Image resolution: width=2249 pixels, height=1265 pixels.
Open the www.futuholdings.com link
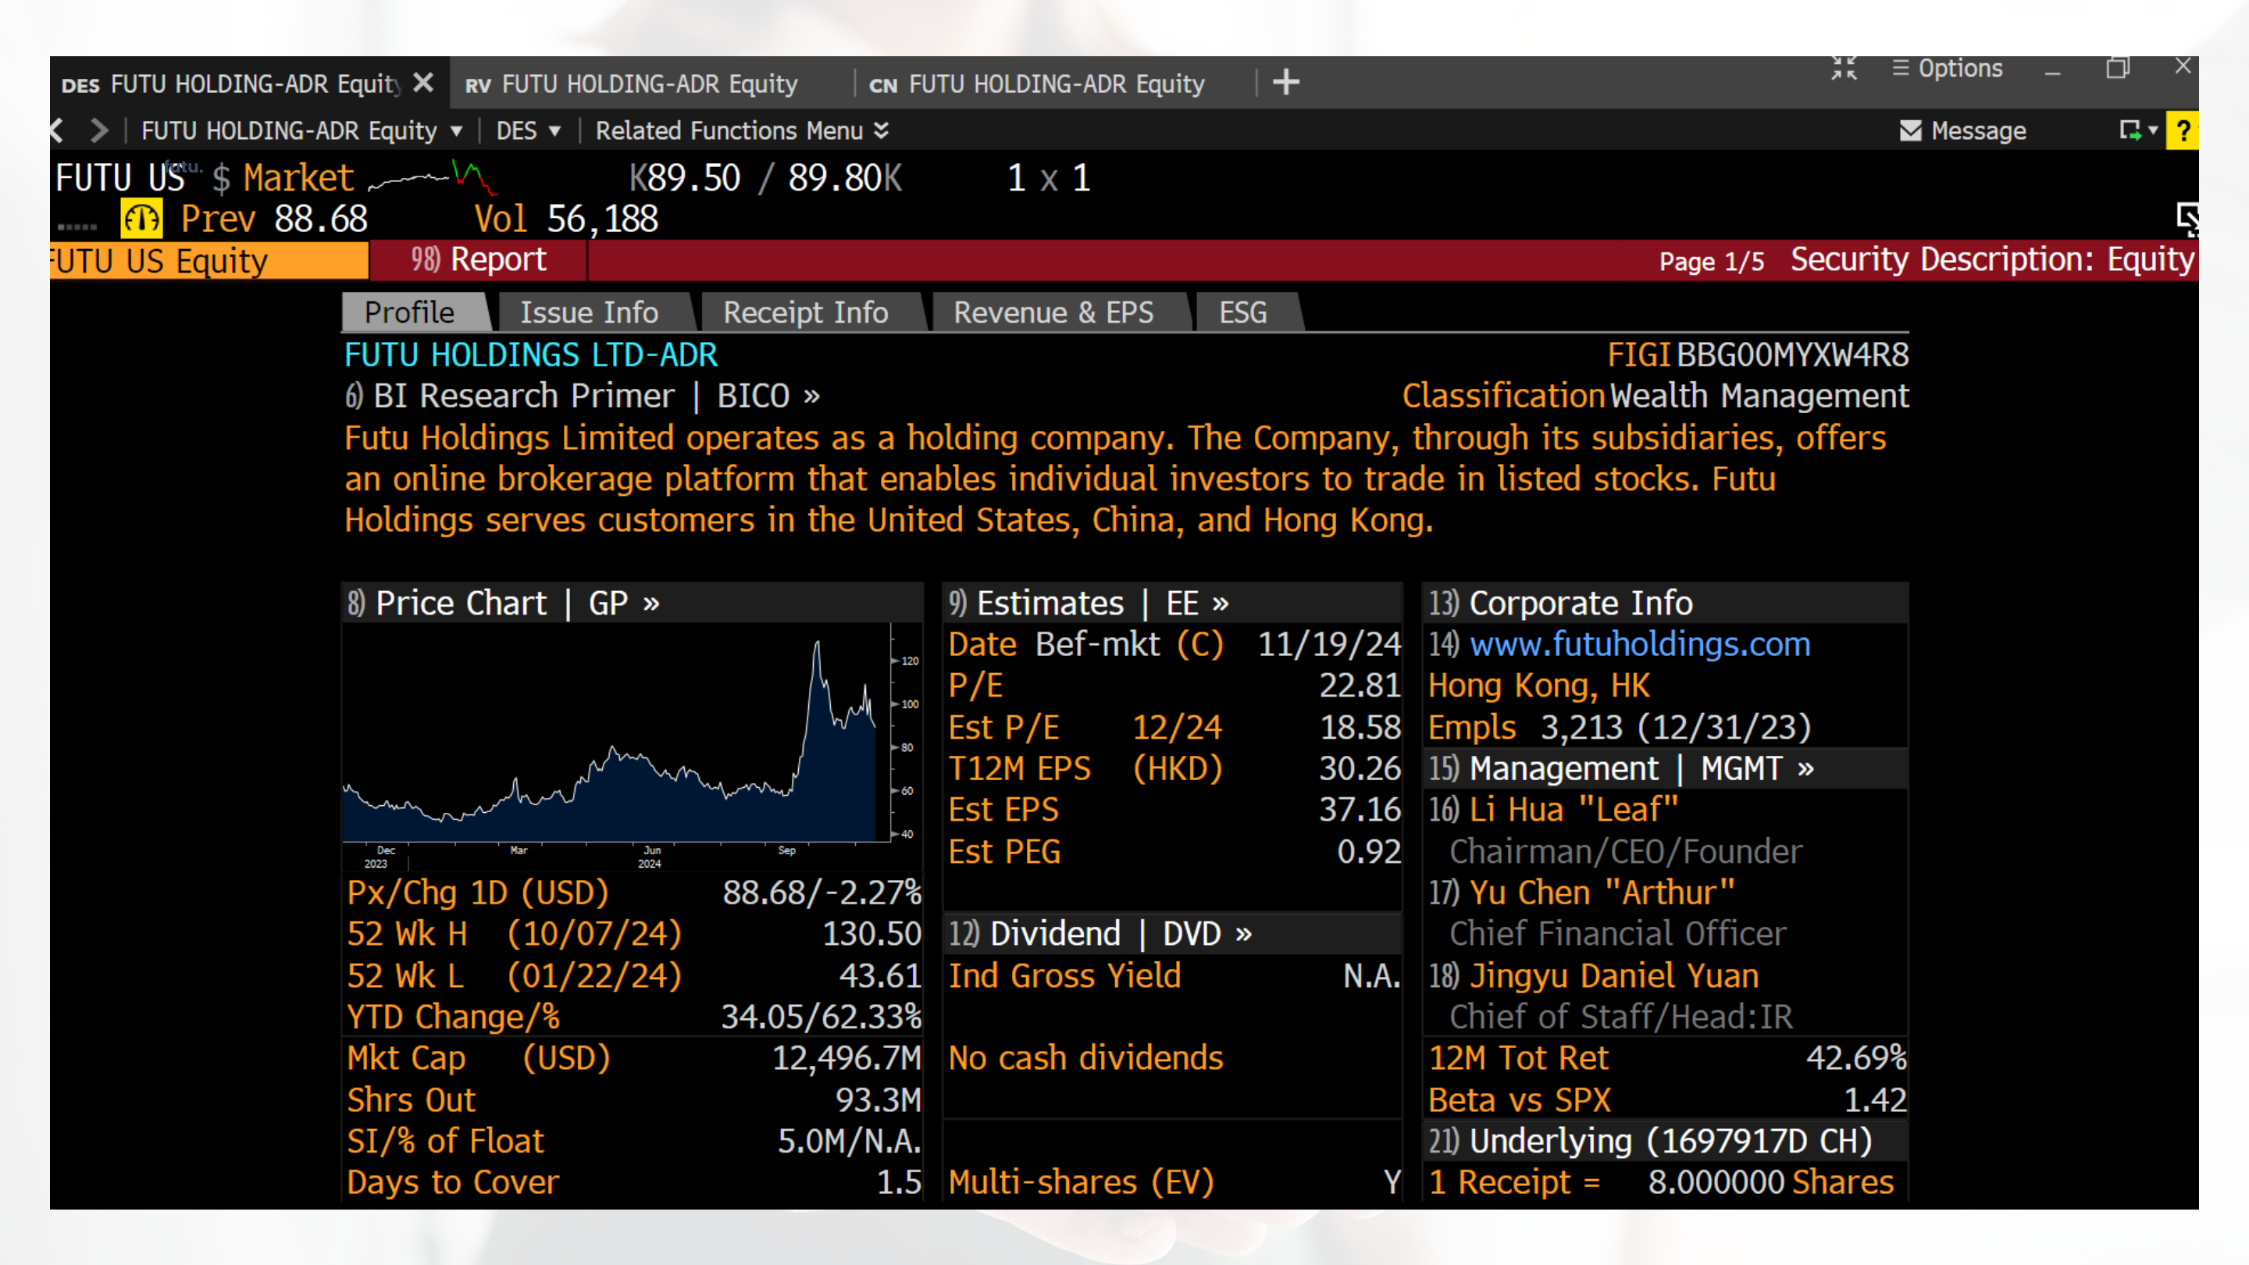[x=1640, y=644]
